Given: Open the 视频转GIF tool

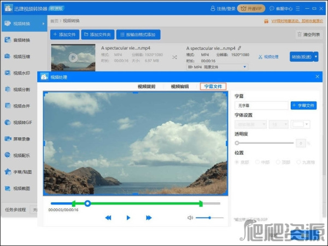Looking at the screenshot, I should pos(21,122).
